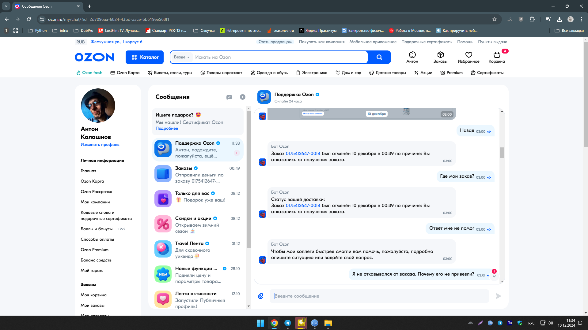Open Все закладки folder

(569, 31)
